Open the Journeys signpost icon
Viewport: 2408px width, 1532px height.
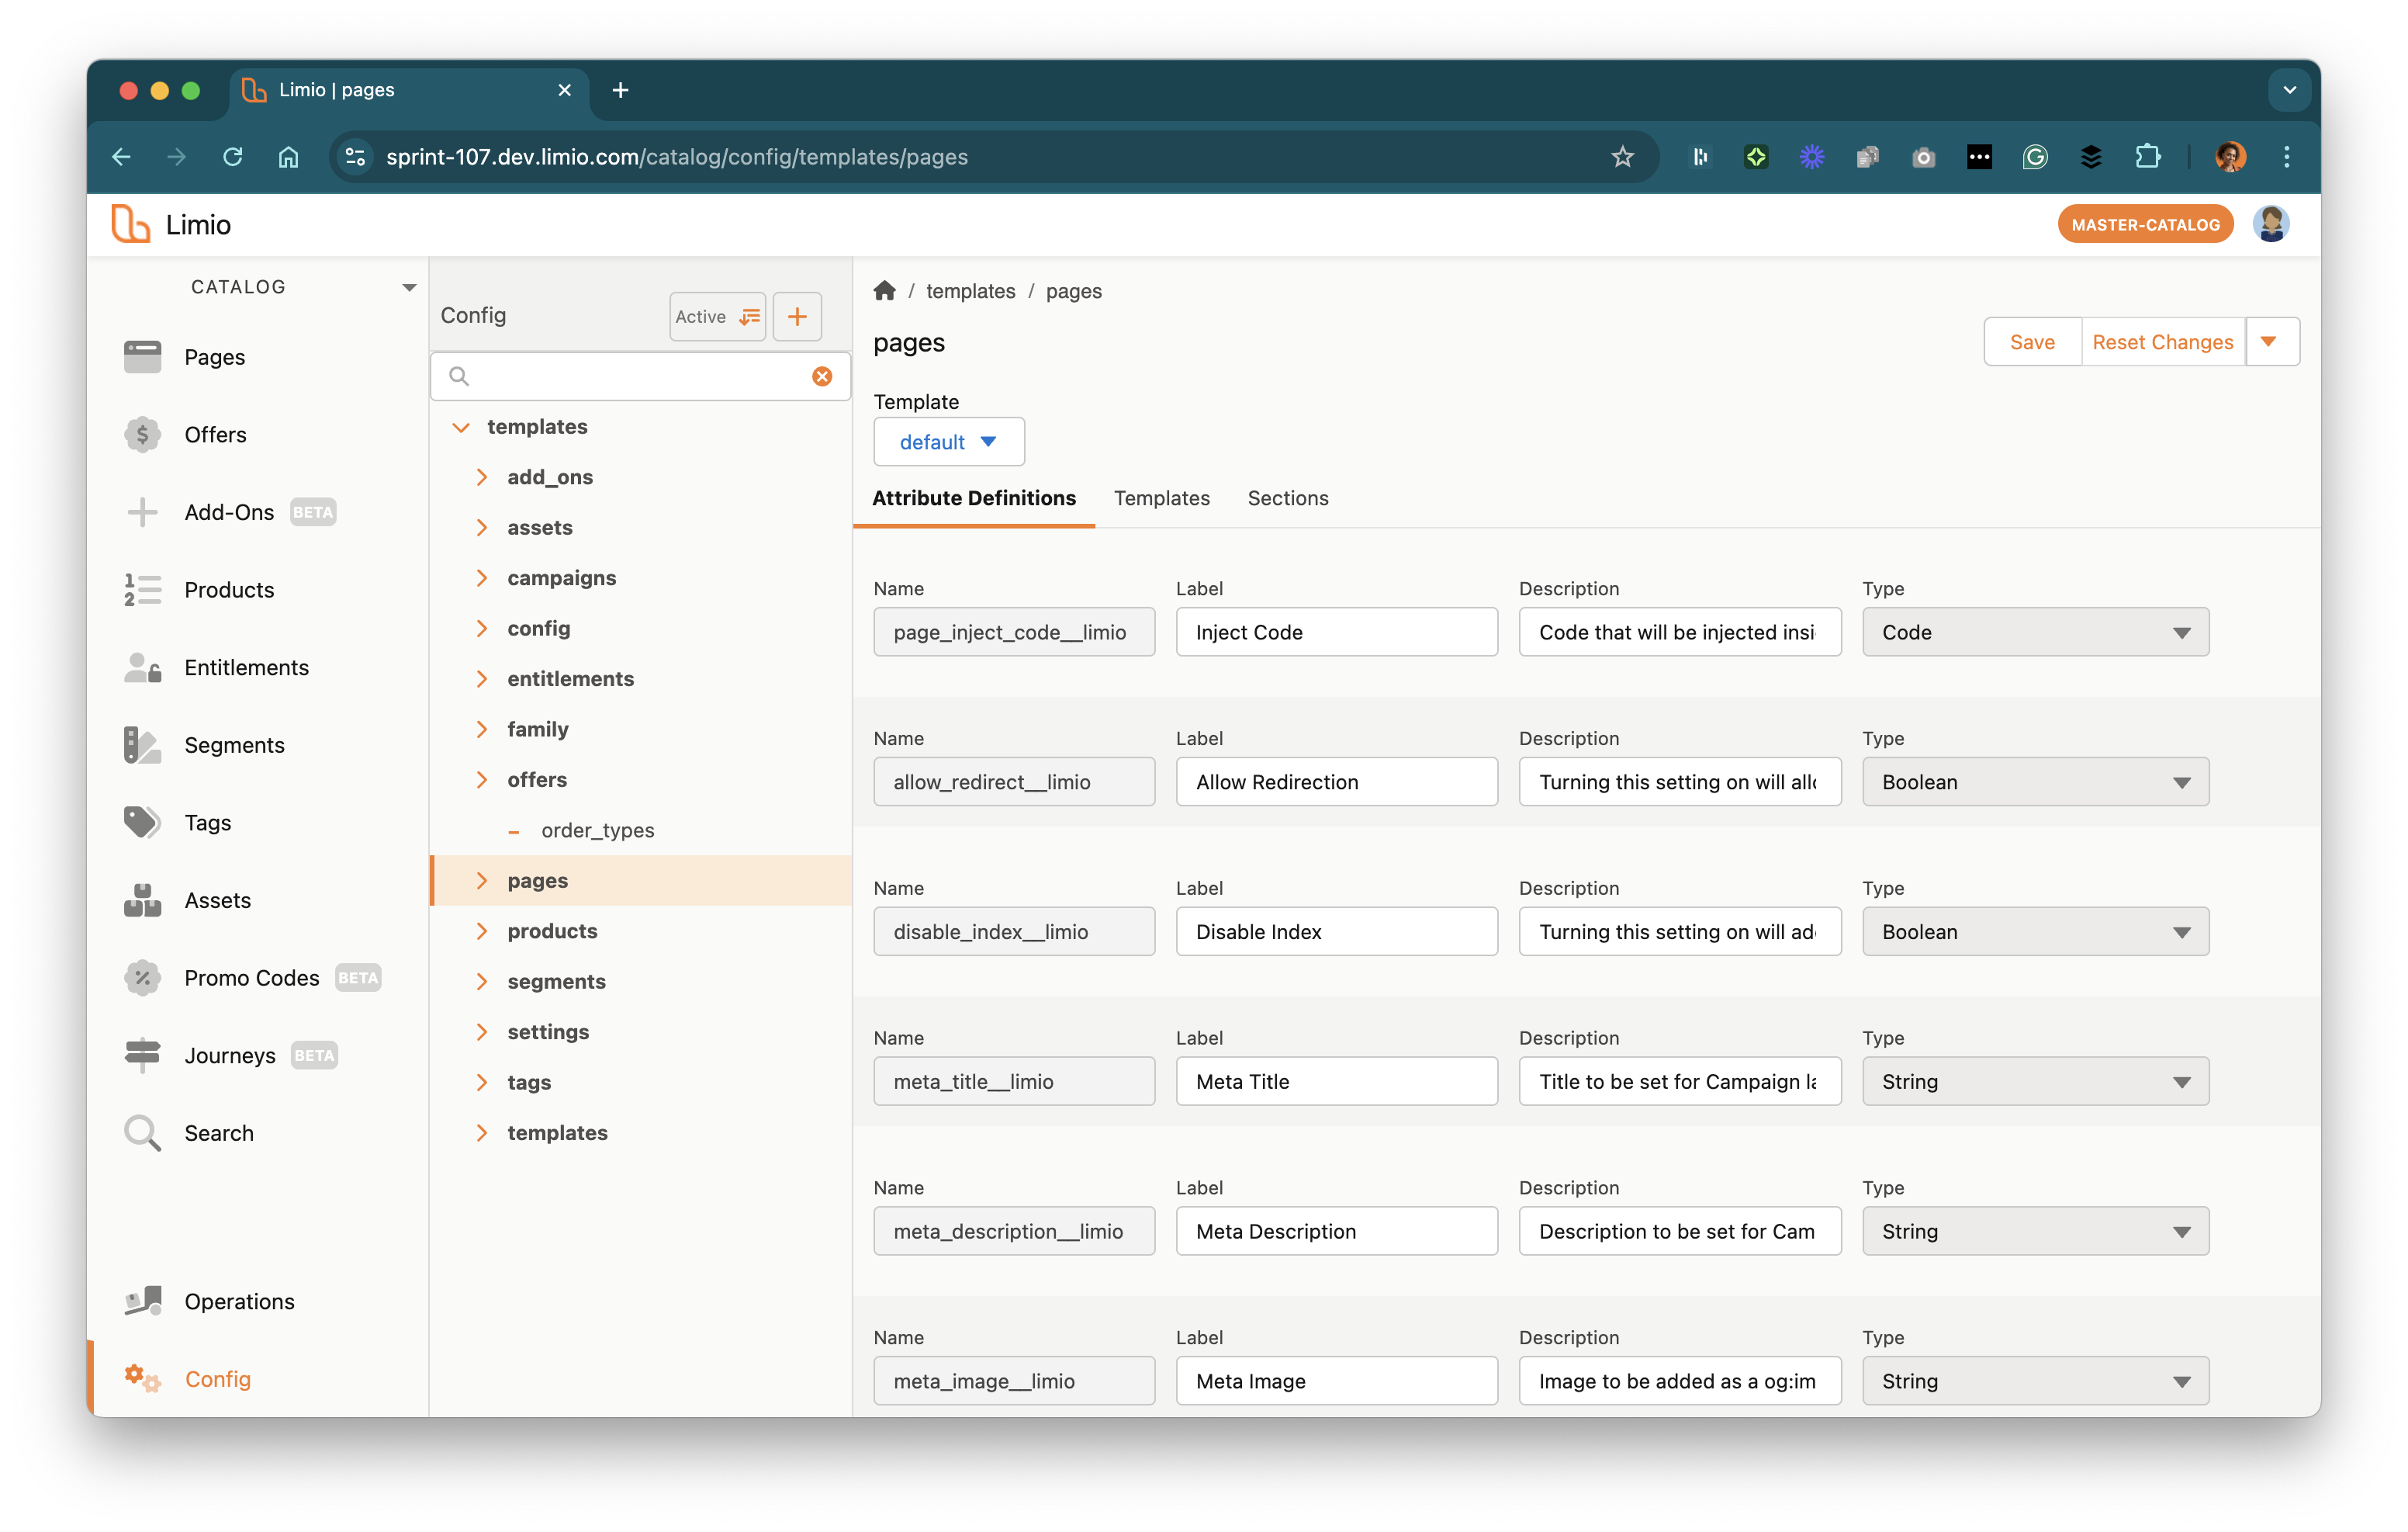tap(142, 1055)
